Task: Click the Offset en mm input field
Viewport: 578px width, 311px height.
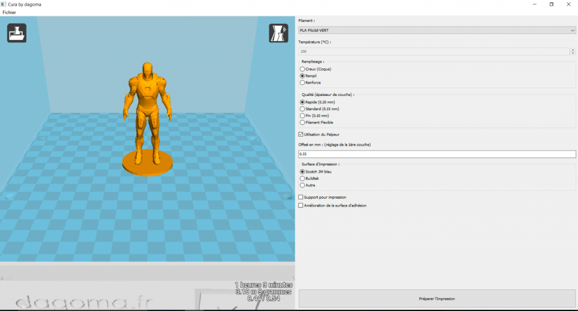Action: click(436, 154)
